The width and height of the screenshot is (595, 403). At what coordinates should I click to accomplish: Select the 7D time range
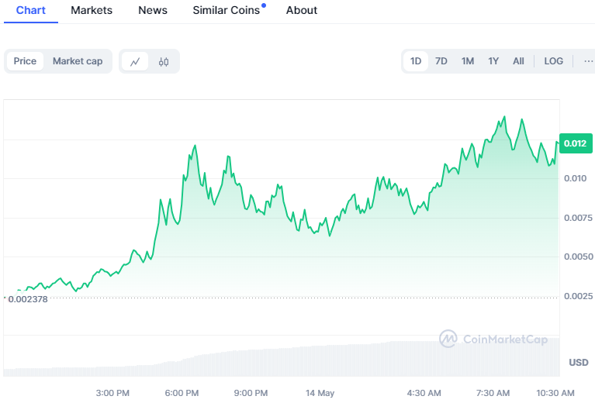click(441, 61)
